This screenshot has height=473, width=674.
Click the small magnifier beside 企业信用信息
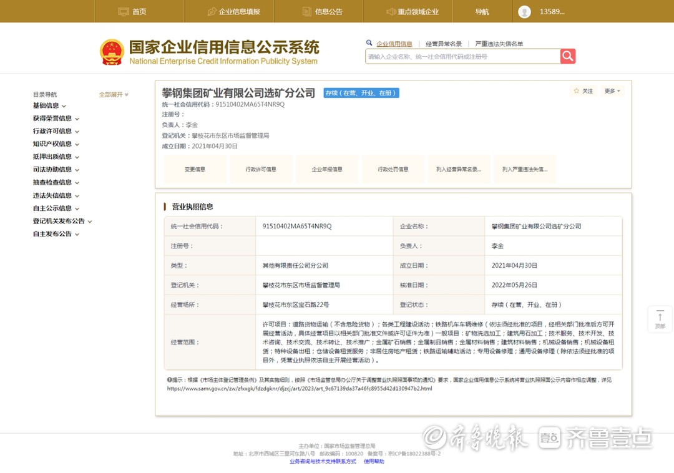(369, 43)
